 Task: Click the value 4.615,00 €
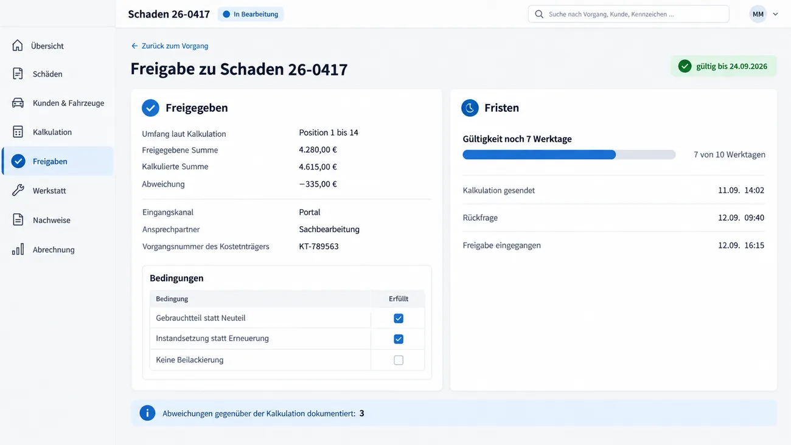[x=318, y=167]
